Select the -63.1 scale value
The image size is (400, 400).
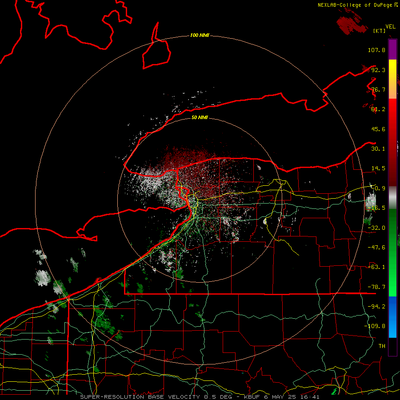376,267
